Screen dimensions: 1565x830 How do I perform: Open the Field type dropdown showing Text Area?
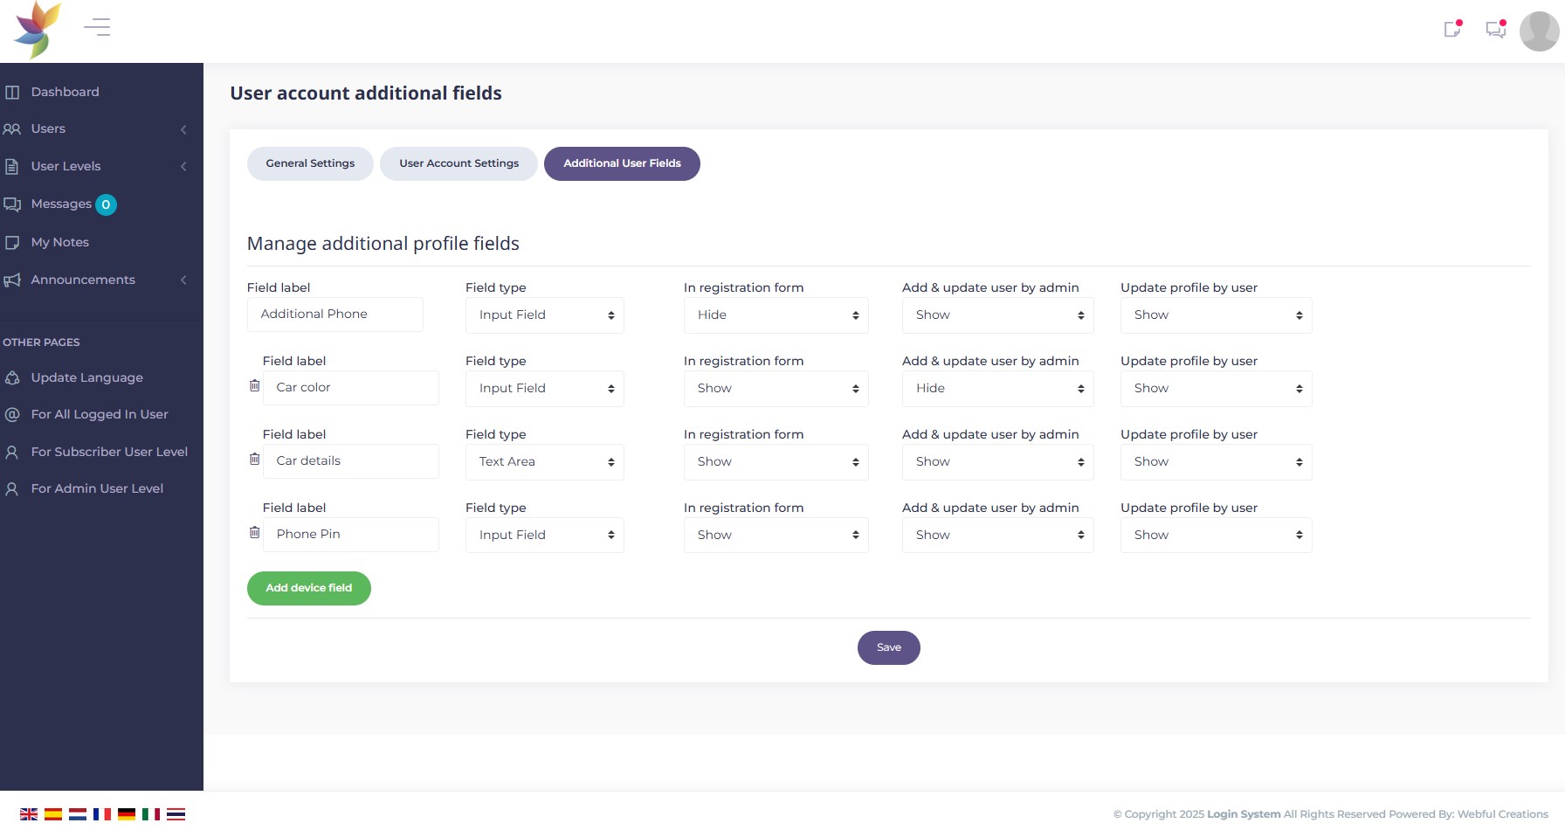pyautogui.click(x=544, y=461)
